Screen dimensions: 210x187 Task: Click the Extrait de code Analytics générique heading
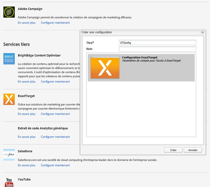pos(43,128)
